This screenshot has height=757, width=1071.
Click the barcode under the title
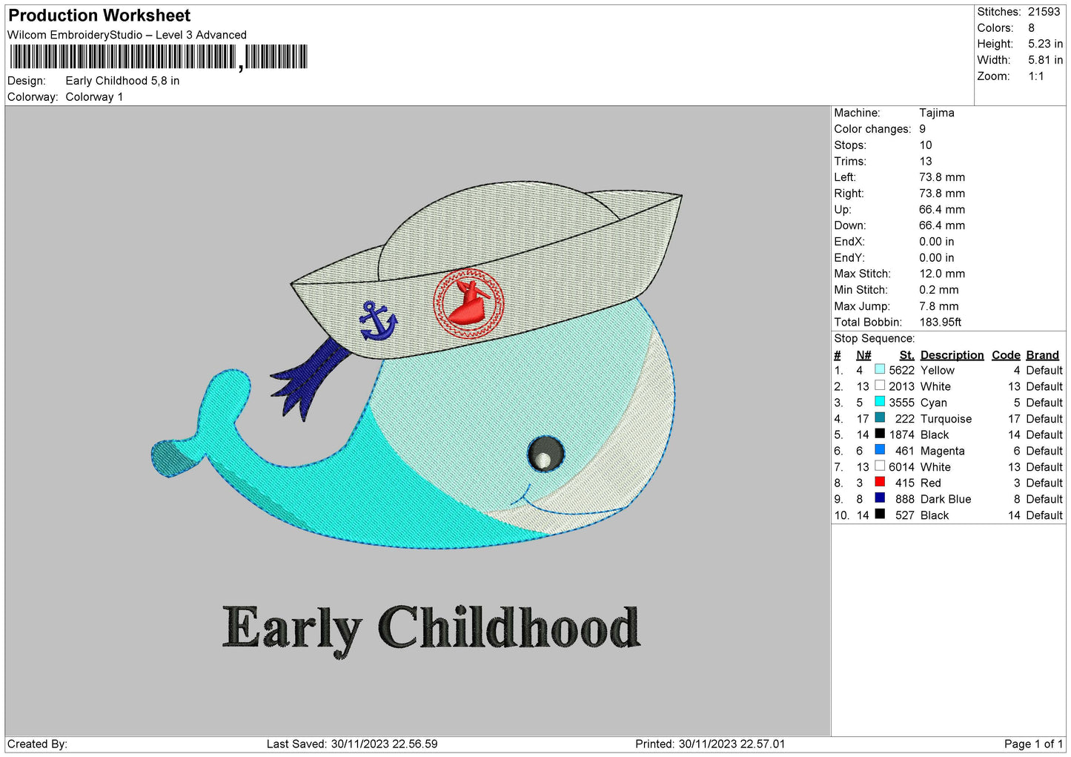[x=158, y=57]
